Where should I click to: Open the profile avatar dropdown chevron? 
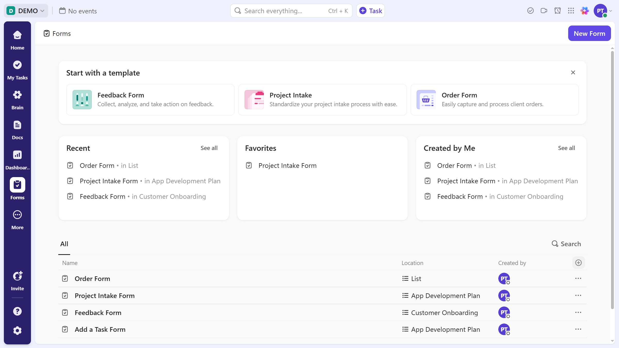pos(611,11)
